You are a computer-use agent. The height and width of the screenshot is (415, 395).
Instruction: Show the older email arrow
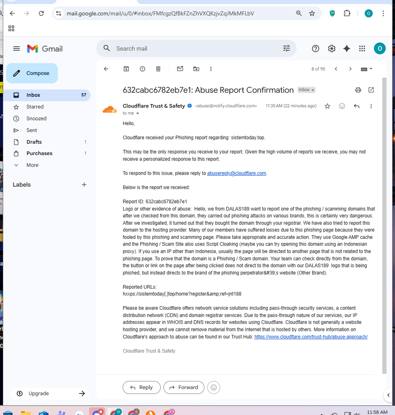click(x=350, y=69)
